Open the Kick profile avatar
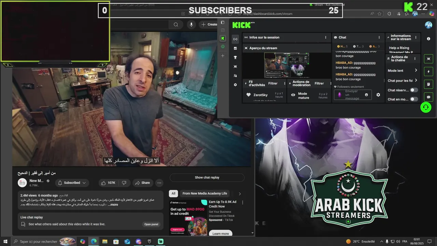This screenshot has height=246, width=437. 428,25
